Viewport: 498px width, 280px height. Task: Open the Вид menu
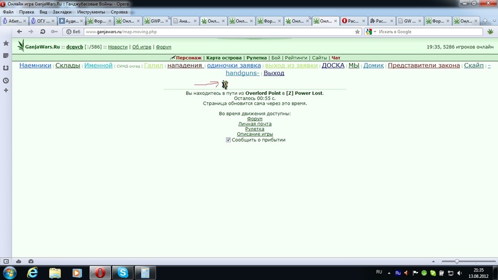(43, 12)
